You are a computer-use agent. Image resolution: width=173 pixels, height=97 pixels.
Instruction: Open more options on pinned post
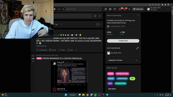pyautogui.click(x=76, y=50)
